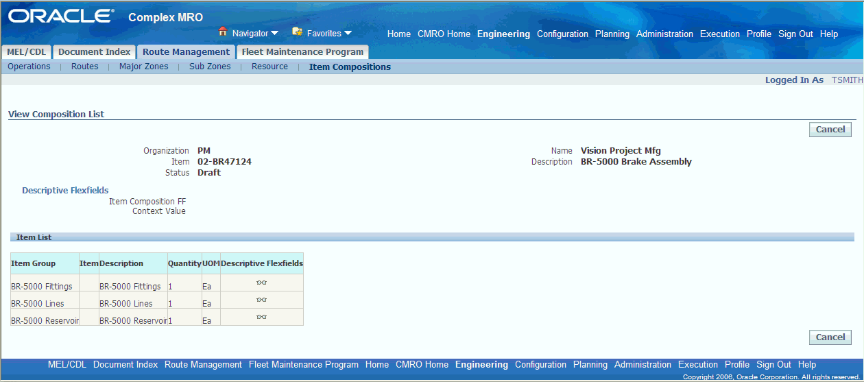Click the Descriptive Flexfields section heading

pyautogui.click(x=65, y=191)
